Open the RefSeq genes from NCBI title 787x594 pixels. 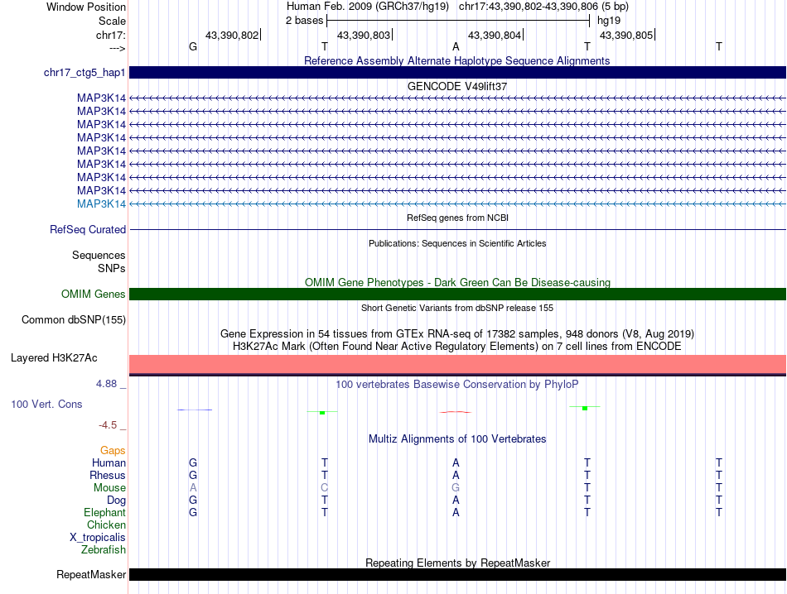coord(457,218)
